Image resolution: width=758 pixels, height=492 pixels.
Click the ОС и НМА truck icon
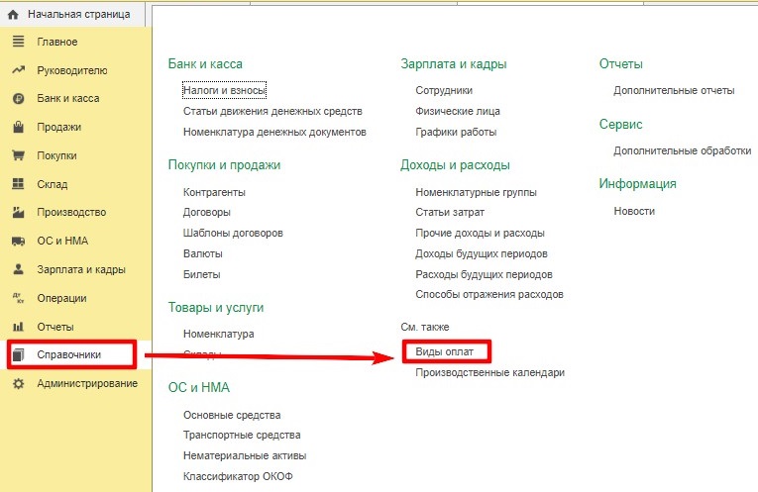pyautogui.click(x=18, y=241)
